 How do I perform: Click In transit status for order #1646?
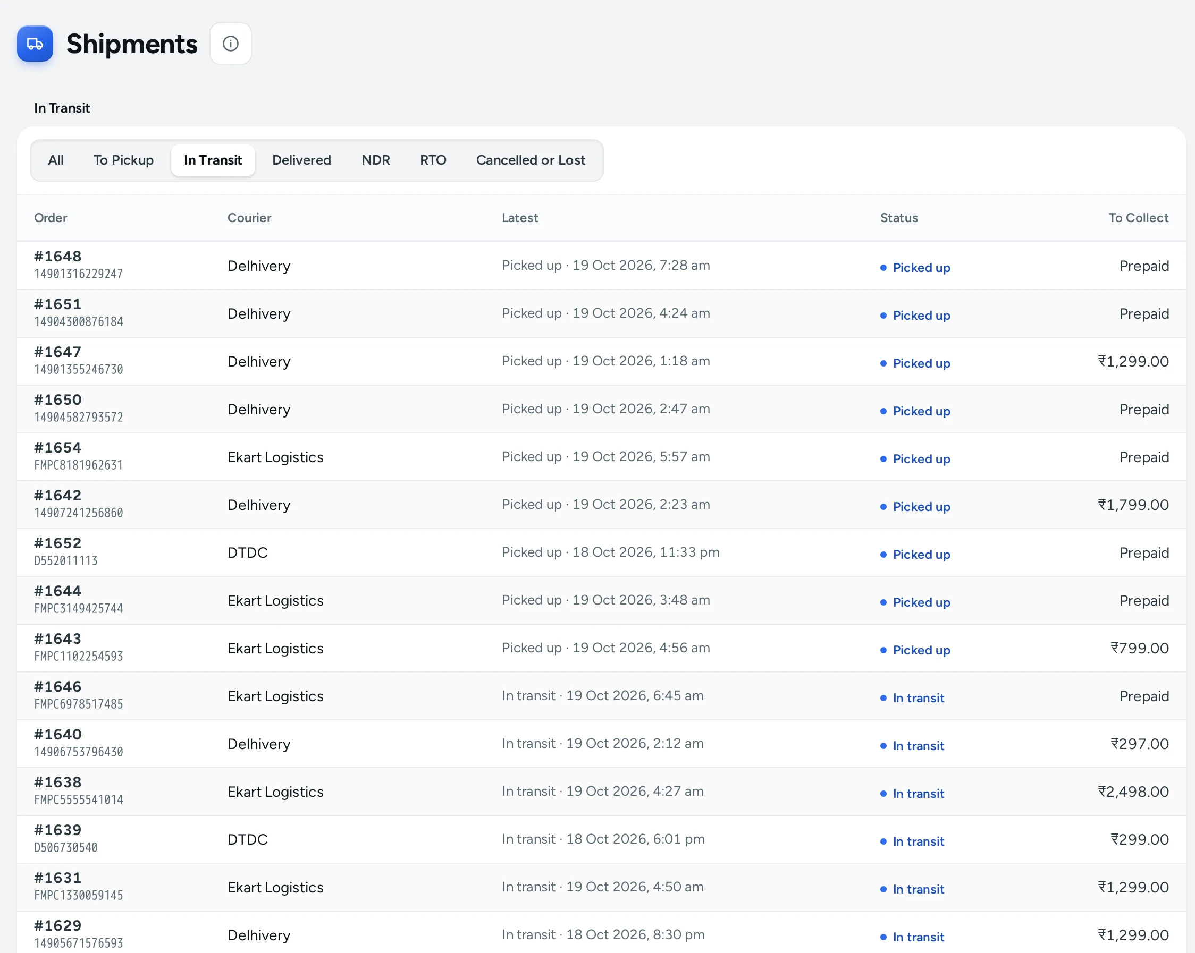point(912,697)
